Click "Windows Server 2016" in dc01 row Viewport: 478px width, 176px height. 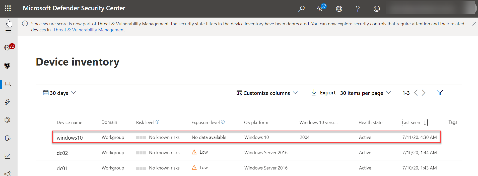[266, 168]
